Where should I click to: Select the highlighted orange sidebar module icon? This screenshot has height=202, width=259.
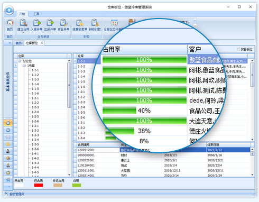pyautogui.click(x=8, y=123)
